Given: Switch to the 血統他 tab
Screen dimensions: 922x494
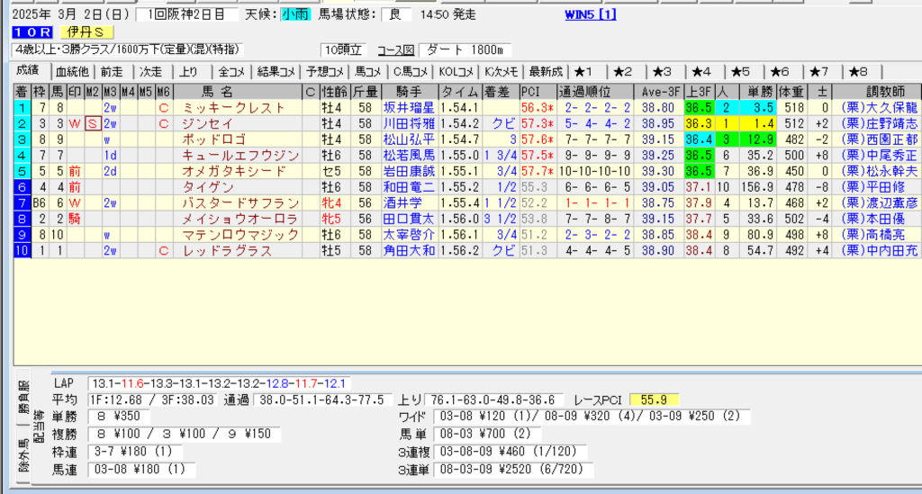Looking at the screenshot, I should pyautogui.click(x=72, y=72).
